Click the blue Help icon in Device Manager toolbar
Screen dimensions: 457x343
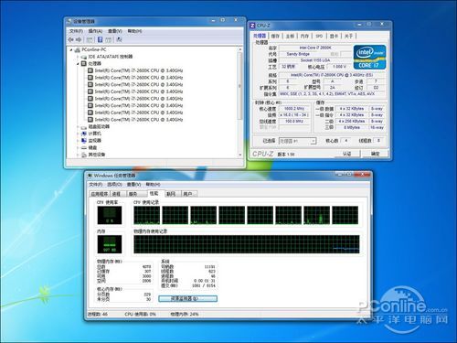(x=100, y=39)
